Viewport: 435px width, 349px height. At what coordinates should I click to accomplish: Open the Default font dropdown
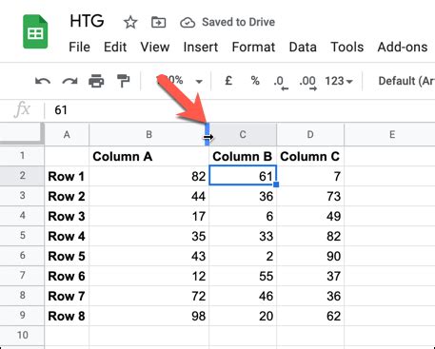tap(406, 81)
